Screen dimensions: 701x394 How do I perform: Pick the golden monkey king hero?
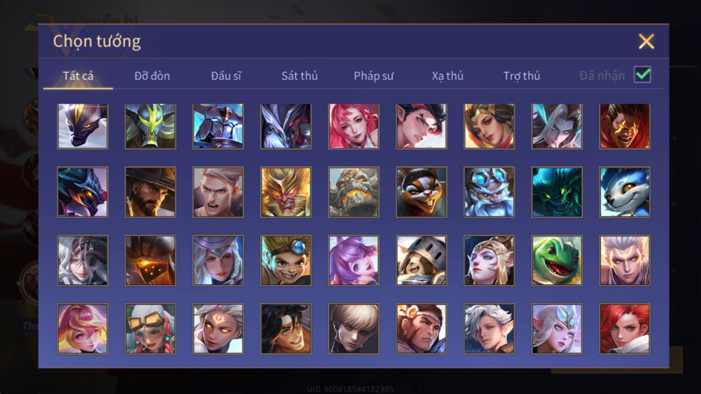(286, 192)
